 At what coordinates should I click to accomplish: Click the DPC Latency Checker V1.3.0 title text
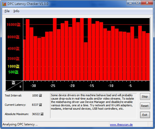[28, 4]
